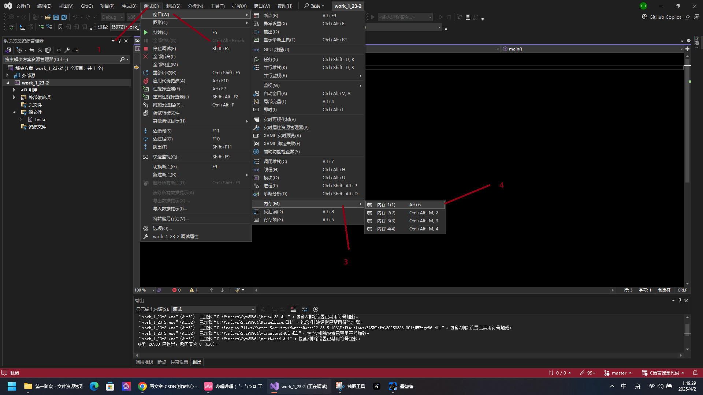Click Step Into (逐语句) icon entry

tap(146, 131)
